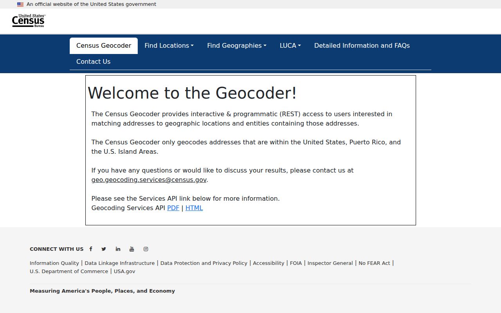Open the Accessibility footer link
Screen dimensions: 501x313
[x=269, y=263]
